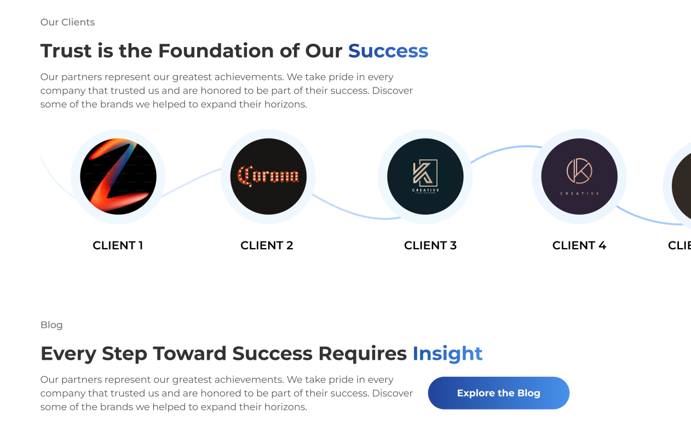
Task: Click the Blog section label
Action: pos(51,325)
